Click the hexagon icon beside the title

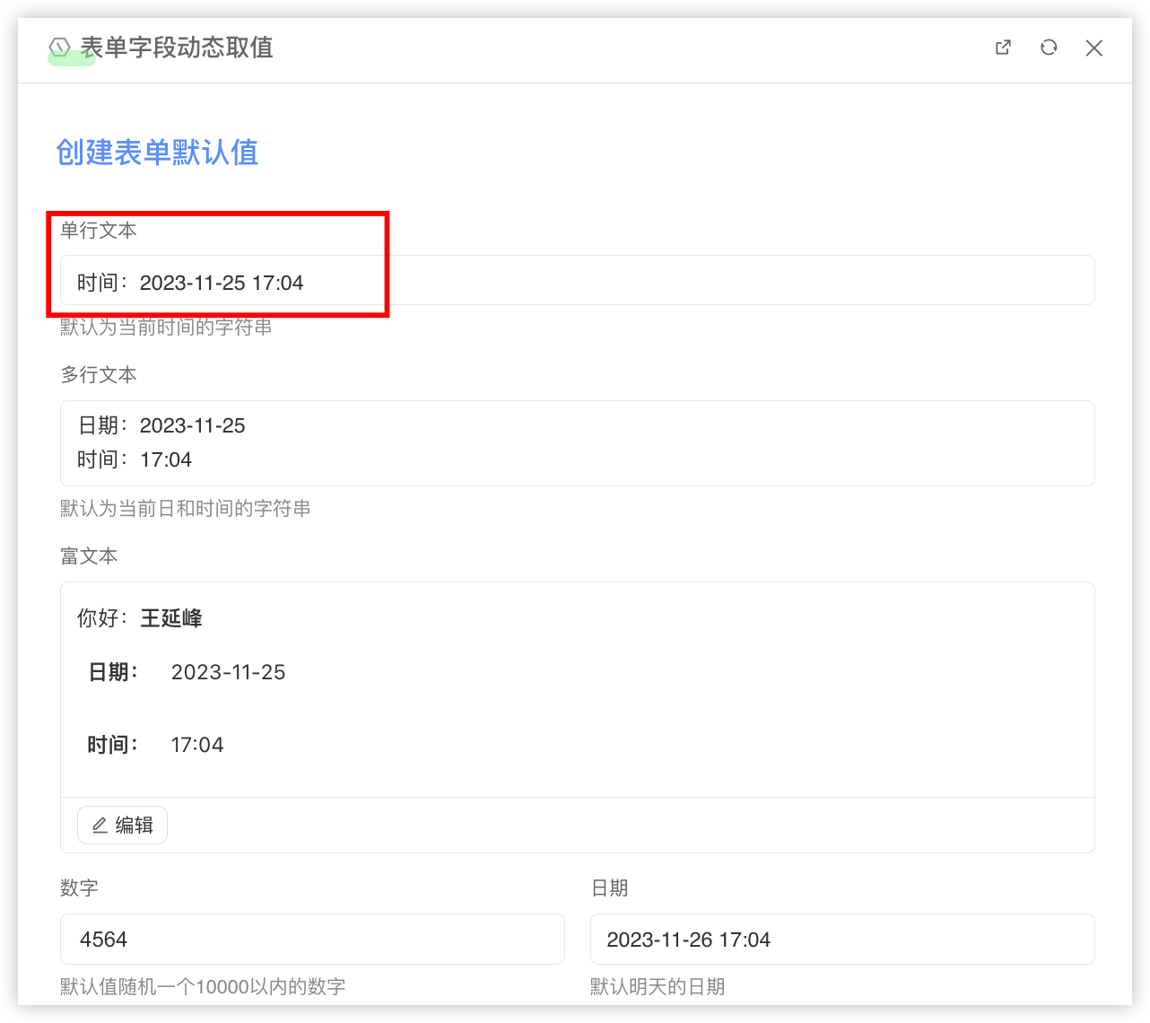[60, 48]
